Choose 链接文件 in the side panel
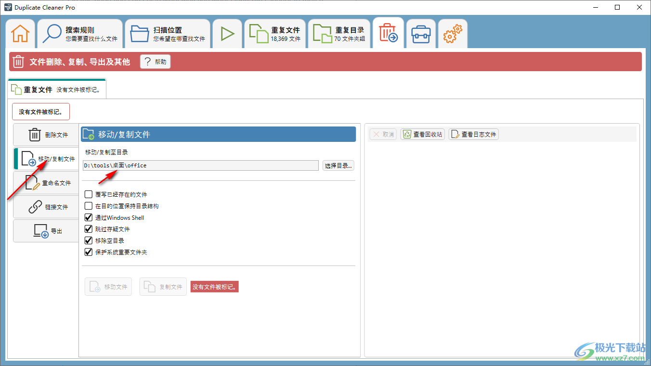This screenshot has width=651, height=366. click(x=46, y=207)
